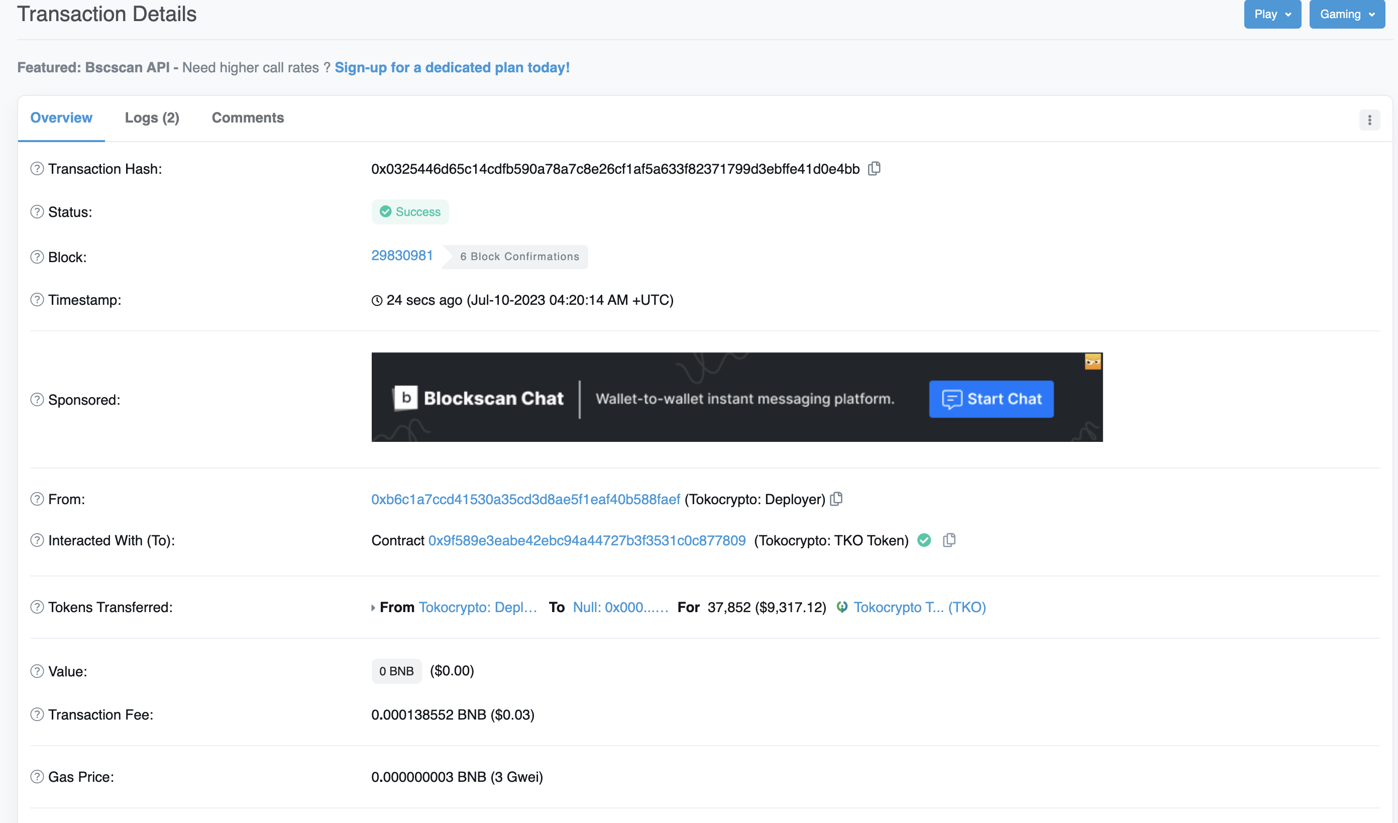Open the Gaming dropdown menu

click(x=1347, y=14)
